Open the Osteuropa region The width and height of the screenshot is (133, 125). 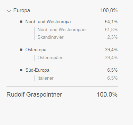36,50
